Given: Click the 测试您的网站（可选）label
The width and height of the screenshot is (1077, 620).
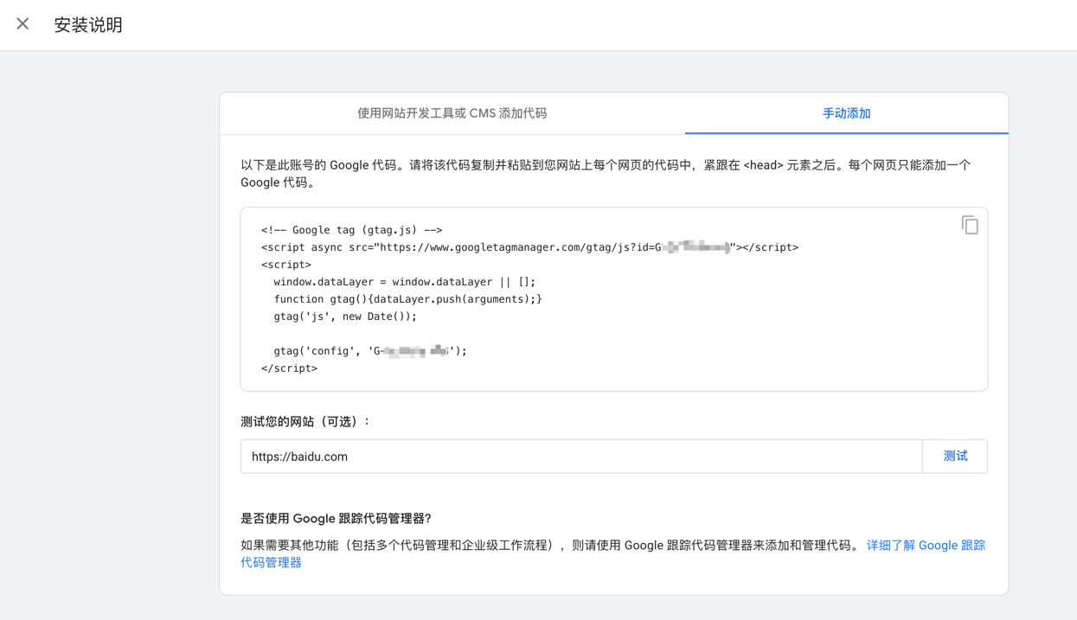Looking at the screenshot, I should tap(306, 422).
